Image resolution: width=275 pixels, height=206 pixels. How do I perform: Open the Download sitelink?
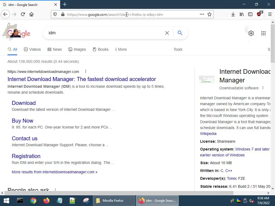coord(24,103)
